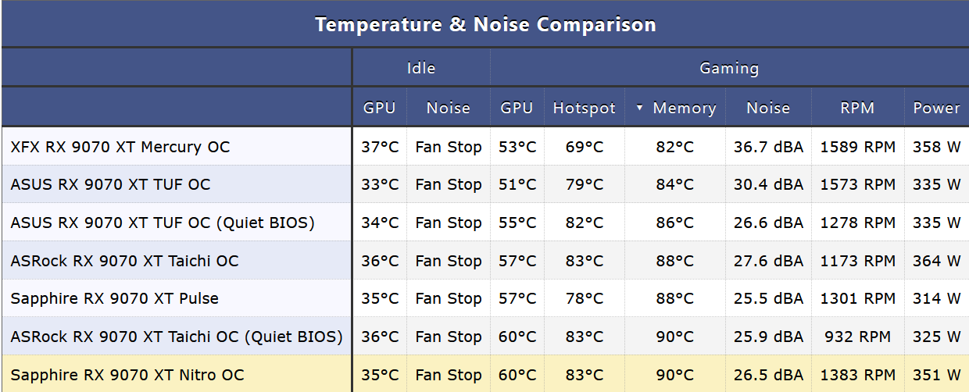Click the gaming GPU column header
The image size is (969, 392).
coord(517,108)
